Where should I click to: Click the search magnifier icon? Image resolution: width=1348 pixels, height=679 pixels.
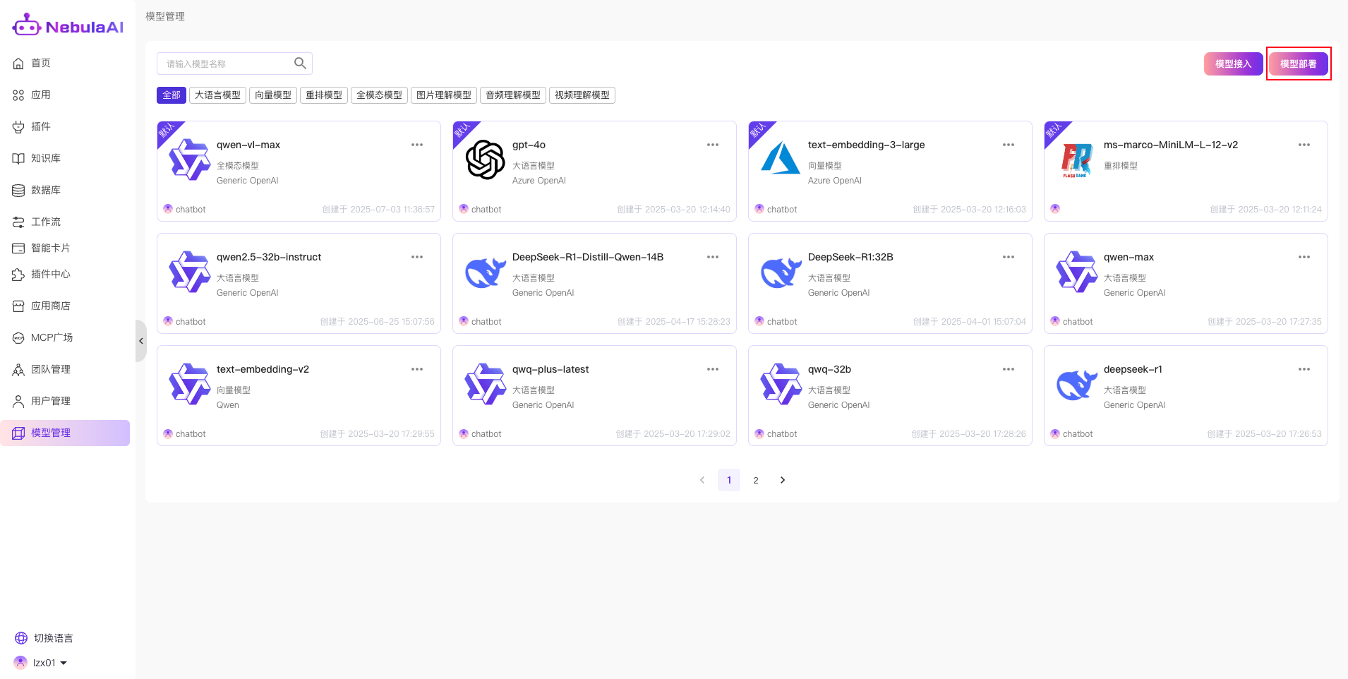coord(300,64)
